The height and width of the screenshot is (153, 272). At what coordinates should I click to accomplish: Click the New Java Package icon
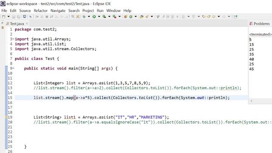(x=125, y=17)
